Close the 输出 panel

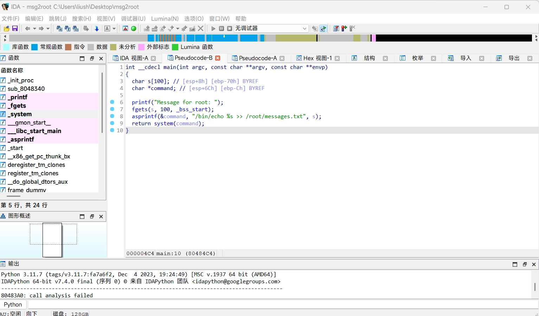[534, 264]
